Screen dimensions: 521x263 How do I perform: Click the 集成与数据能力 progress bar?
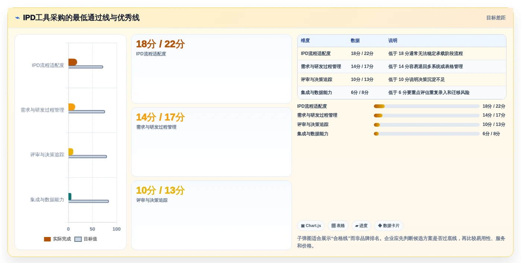click(x=427, y=134)
